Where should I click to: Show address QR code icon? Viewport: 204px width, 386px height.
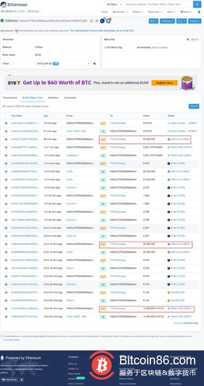tap(97, 21)
